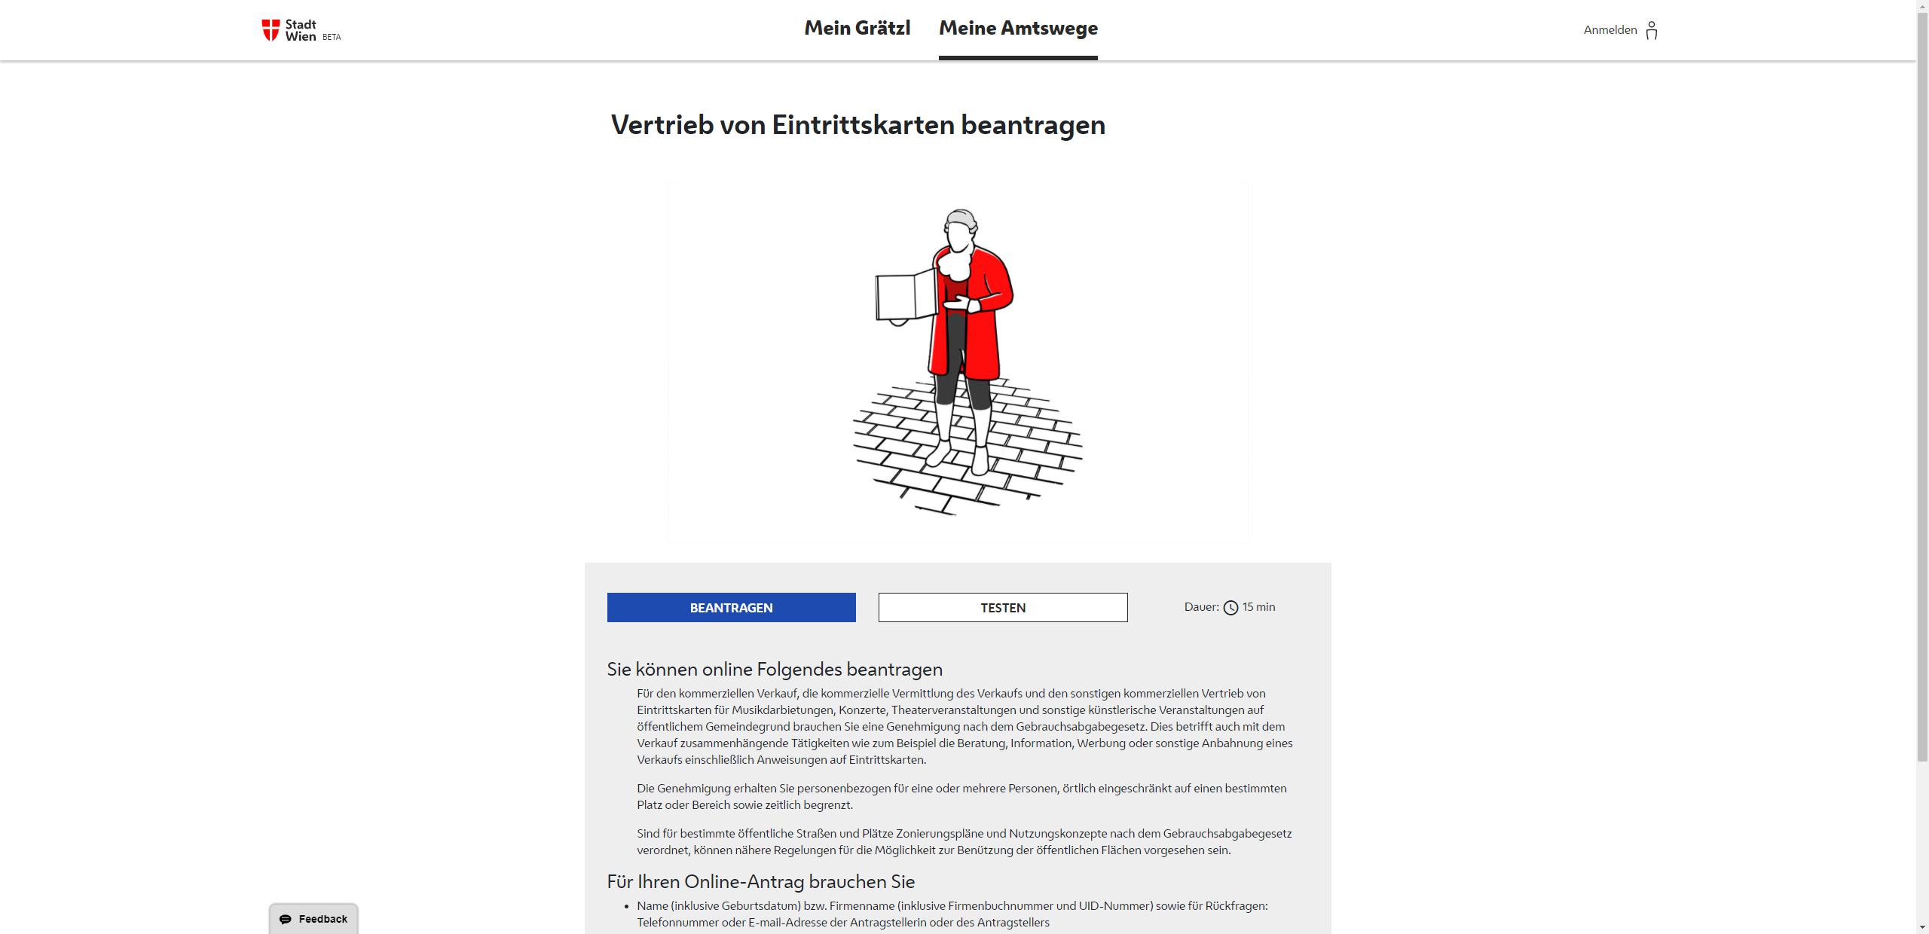
Task: Switch to the TESTEN tab
Action: click(1003, 607)
